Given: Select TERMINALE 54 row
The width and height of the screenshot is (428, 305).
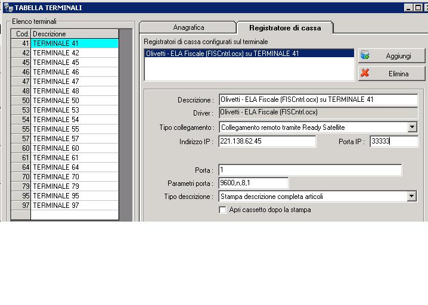Looking at the screenshot, I should (x=65, y=120).
